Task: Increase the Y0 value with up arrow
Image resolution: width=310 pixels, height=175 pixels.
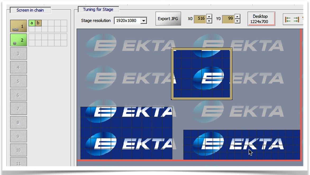Action: 237,16
